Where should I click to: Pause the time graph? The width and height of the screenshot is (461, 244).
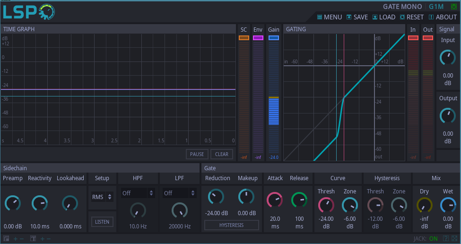tap(197, 154)
